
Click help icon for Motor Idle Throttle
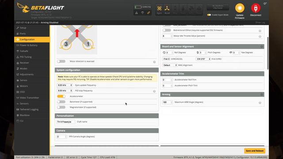(260, 36)
